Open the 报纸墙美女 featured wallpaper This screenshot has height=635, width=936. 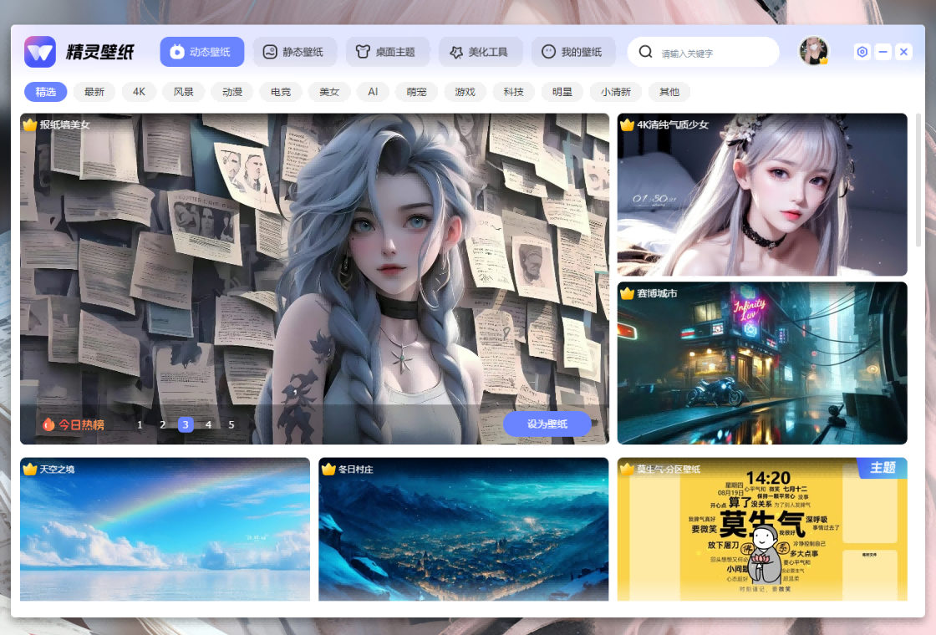coord(314,279)
